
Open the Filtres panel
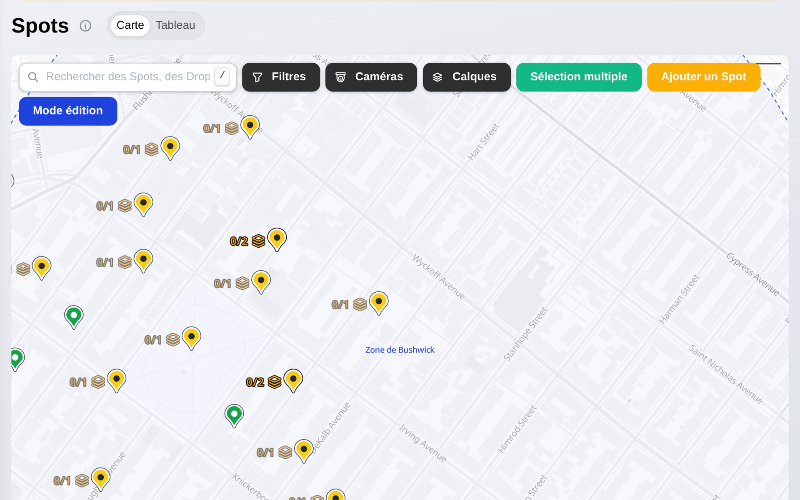click(x=281, y=77)
